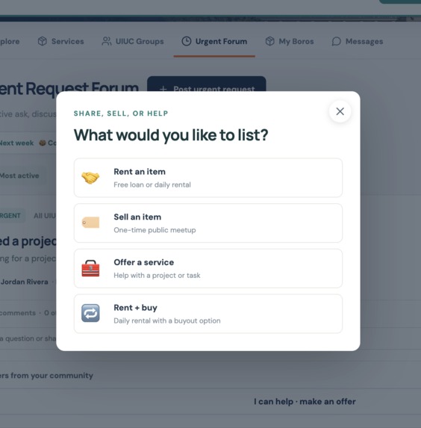Click the price tag icon for Sell an item

pyautogui.click(x=90, y=223)
